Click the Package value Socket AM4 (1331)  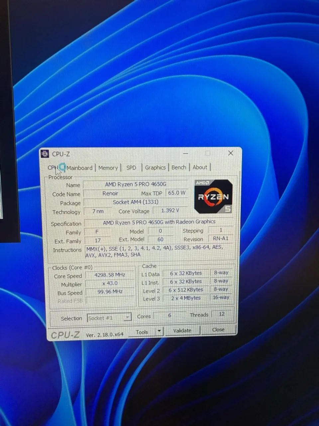pos(135,202)
